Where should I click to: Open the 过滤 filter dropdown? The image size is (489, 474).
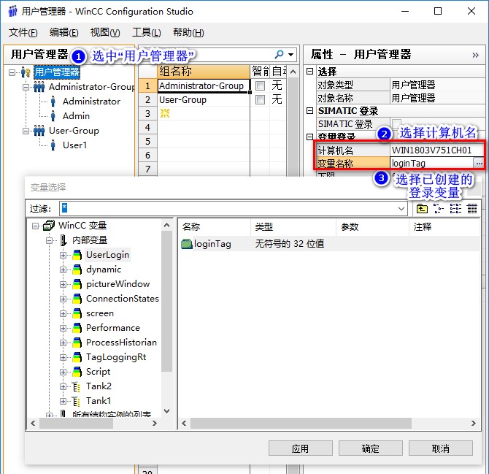point(401,209)
